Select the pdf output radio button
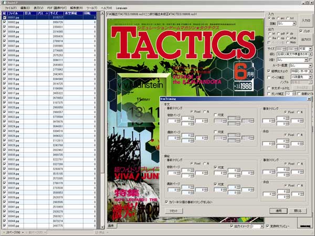 279,34
